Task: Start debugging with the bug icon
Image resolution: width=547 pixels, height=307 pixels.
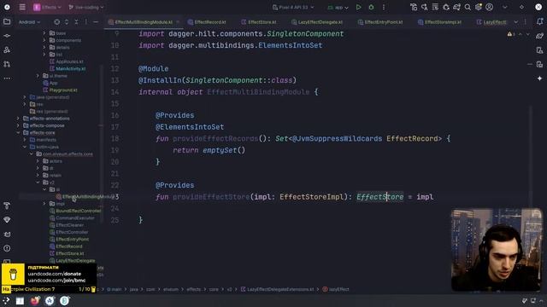Action: tap(371, 7)
